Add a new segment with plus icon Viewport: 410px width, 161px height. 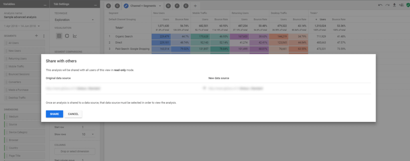tap(36, 36)
